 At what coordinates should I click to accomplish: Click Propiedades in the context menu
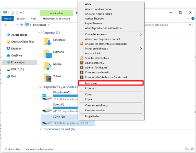(x=92, y=117)
